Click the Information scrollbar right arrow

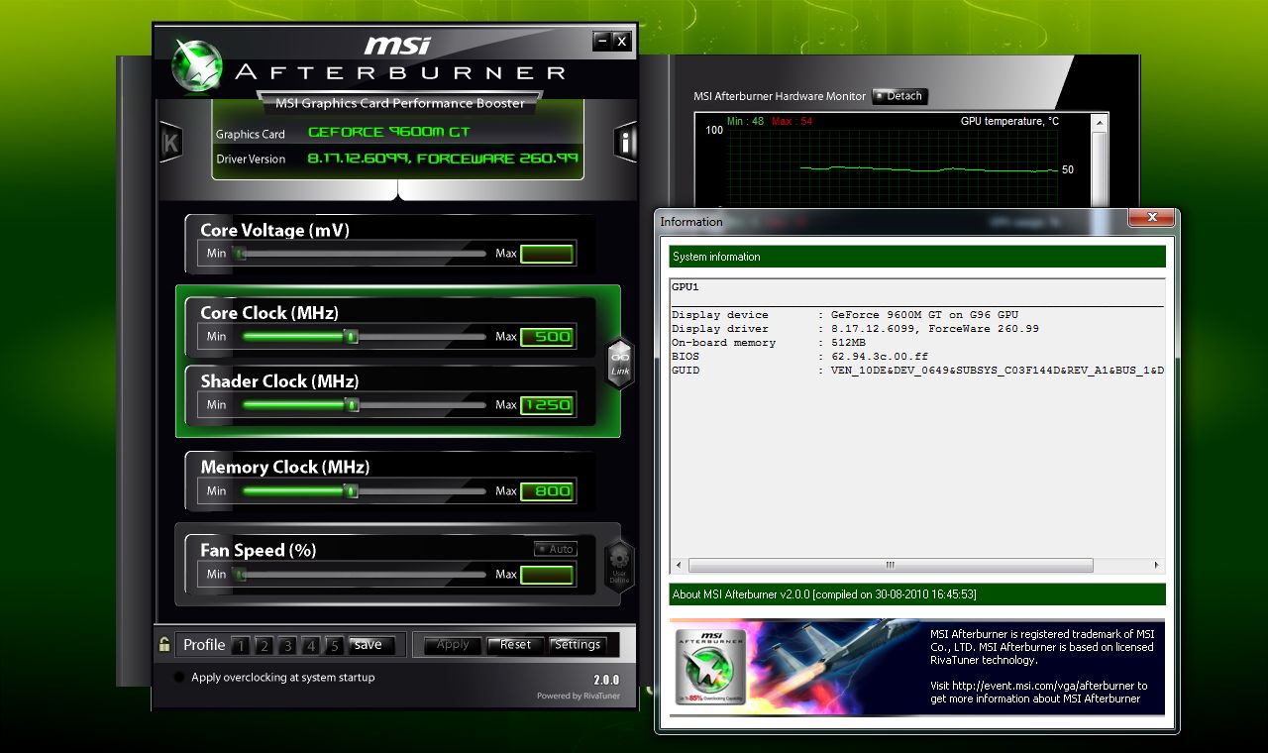[1156, 566]
